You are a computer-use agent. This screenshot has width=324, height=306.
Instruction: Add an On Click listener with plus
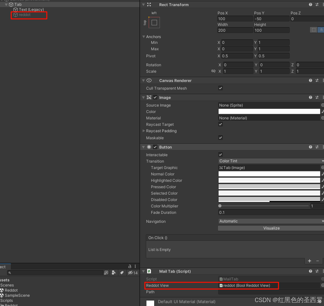pos(309,261)
